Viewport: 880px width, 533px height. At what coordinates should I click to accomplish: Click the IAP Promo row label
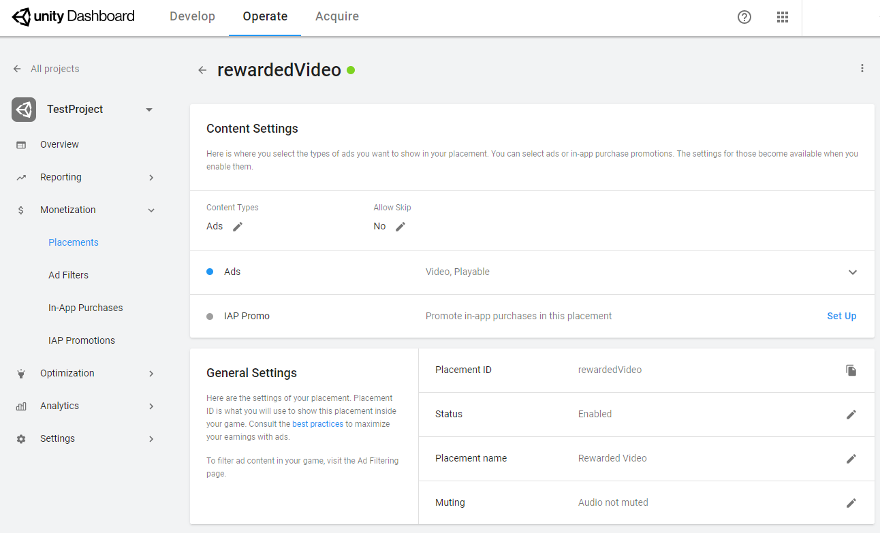(247, 316)
